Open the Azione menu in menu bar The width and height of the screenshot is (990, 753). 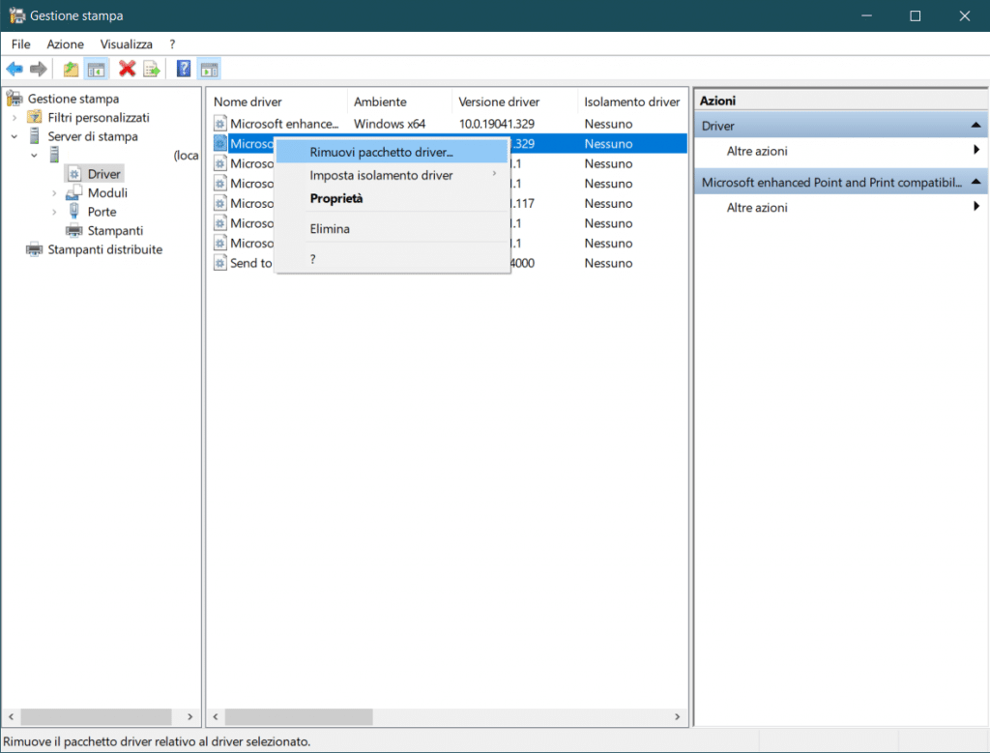(65, 44)
